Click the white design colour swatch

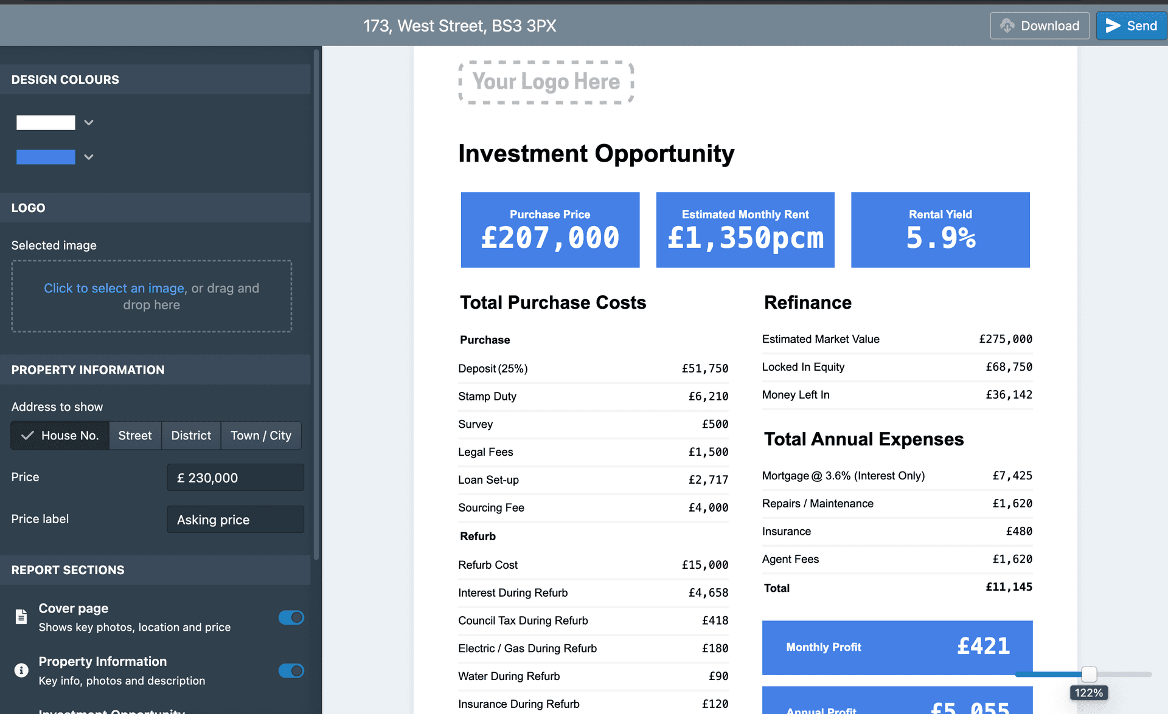(46, 123)
